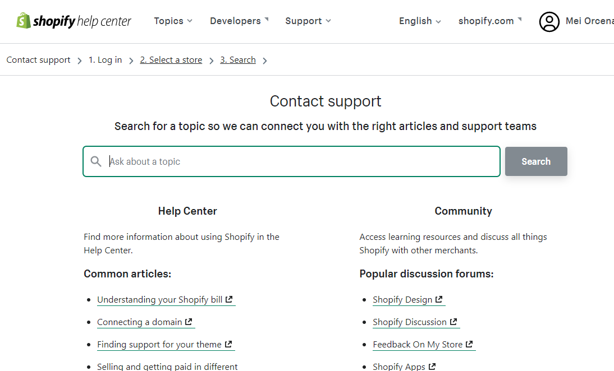
Task: Click external link icon beside Shopify Design
Action: [x=439, y=299]
